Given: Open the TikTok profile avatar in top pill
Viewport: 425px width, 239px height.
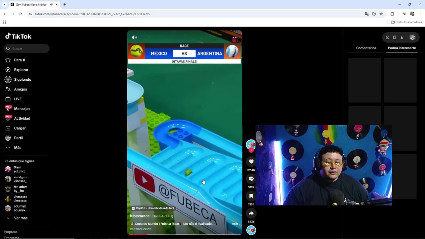Looking at the screenshot, I should 413,37.
